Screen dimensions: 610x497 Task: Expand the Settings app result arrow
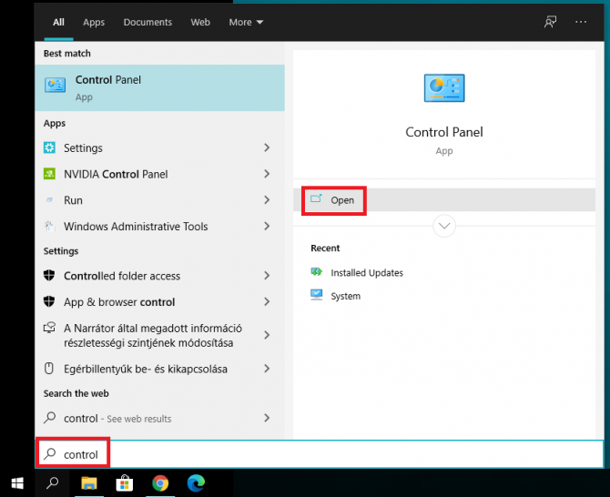click(267, 147)
